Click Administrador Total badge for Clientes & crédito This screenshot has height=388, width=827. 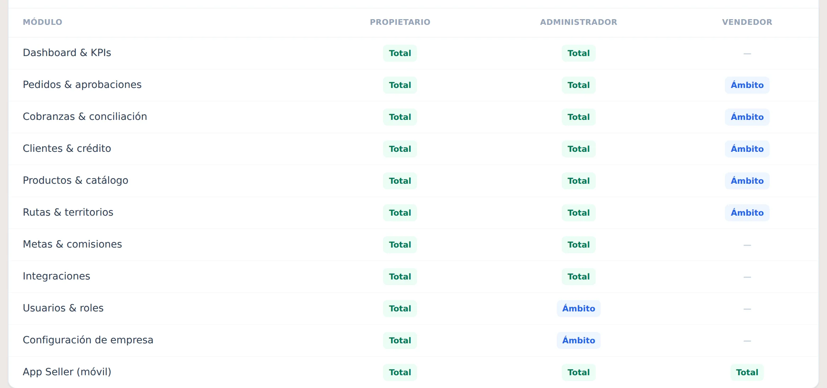click(579, 149)
